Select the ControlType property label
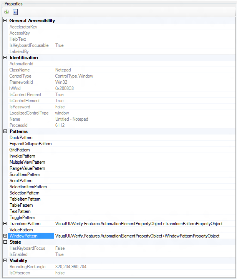This screenshot has height=279, width=237. coord(20,76)
